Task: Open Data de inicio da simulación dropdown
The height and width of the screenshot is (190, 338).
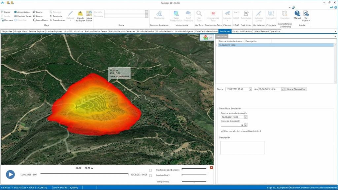Action: coord(246,117)
